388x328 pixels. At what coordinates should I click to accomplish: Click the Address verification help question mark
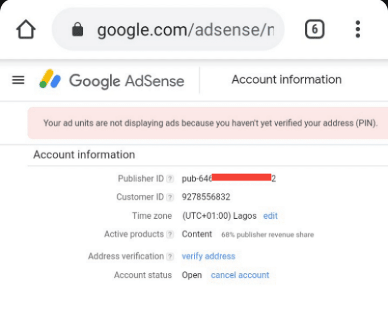click(x=170, y=256)
